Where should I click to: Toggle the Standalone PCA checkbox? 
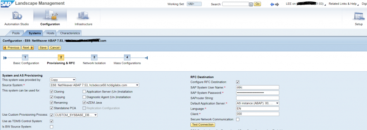pos(52,108)
